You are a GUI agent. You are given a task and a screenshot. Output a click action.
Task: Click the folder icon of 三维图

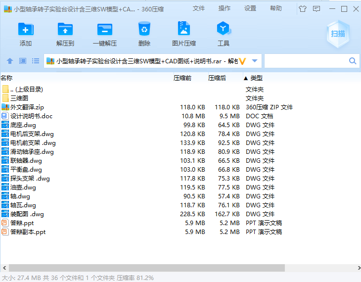pos(5,98)
